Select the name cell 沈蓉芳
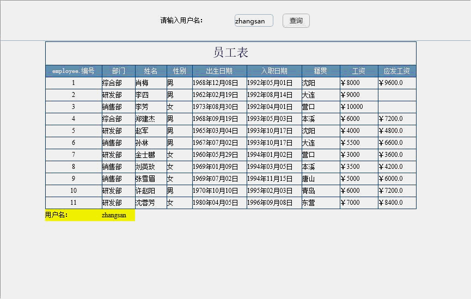The width and height of the screenshot is (471, 299). (151, 203)
